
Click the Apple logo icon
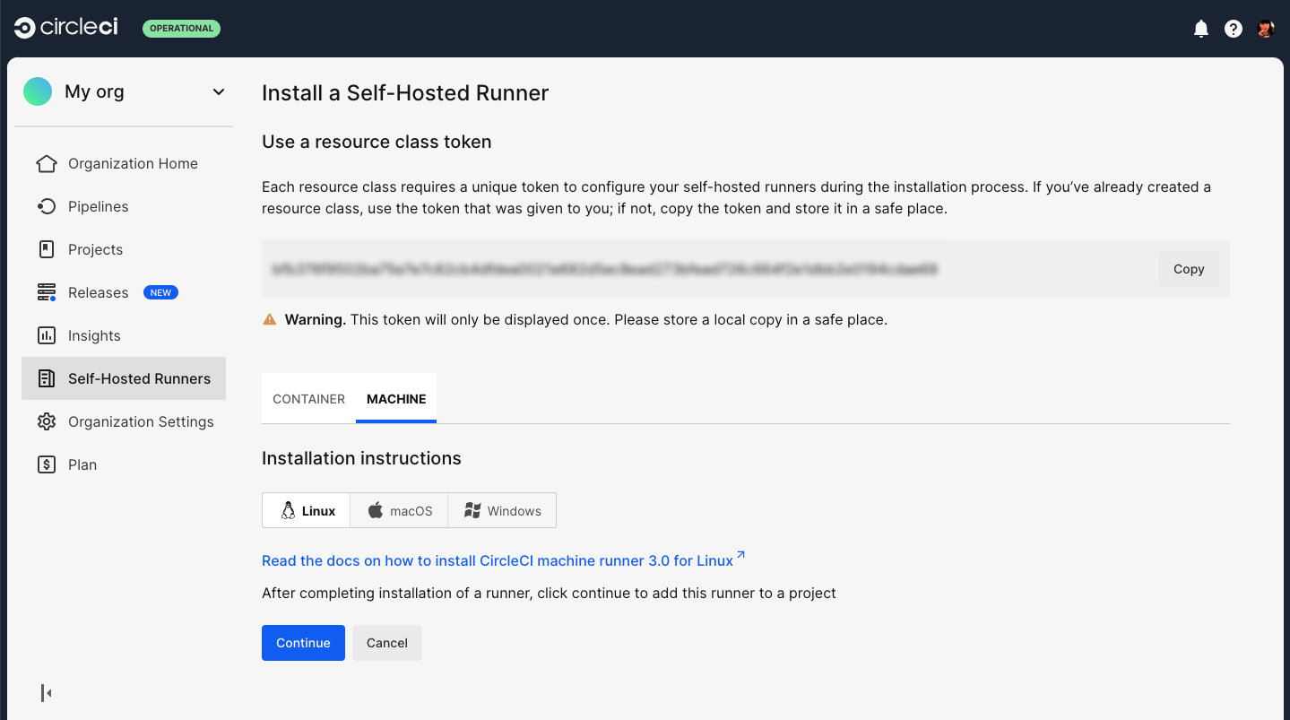[376, 510]
